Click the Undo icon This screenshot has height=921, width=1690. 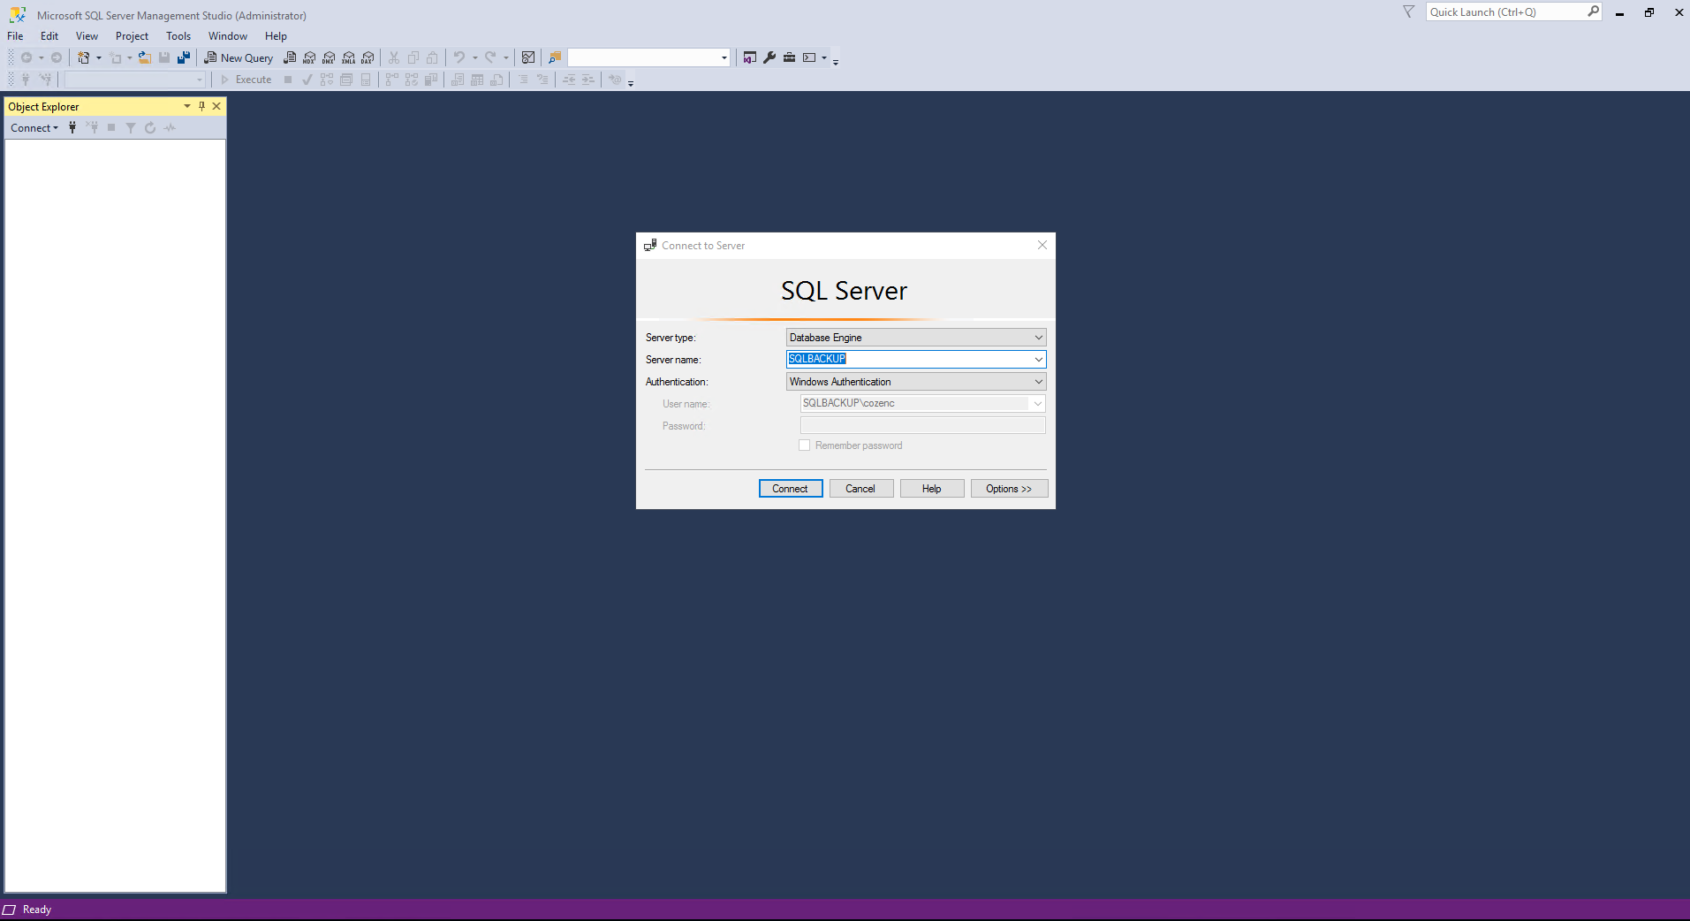click(x=459, y=57)
